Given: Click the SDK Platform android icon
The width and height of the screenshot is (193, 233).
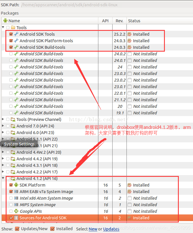Looking at the screenshot, I should (16, 185).
